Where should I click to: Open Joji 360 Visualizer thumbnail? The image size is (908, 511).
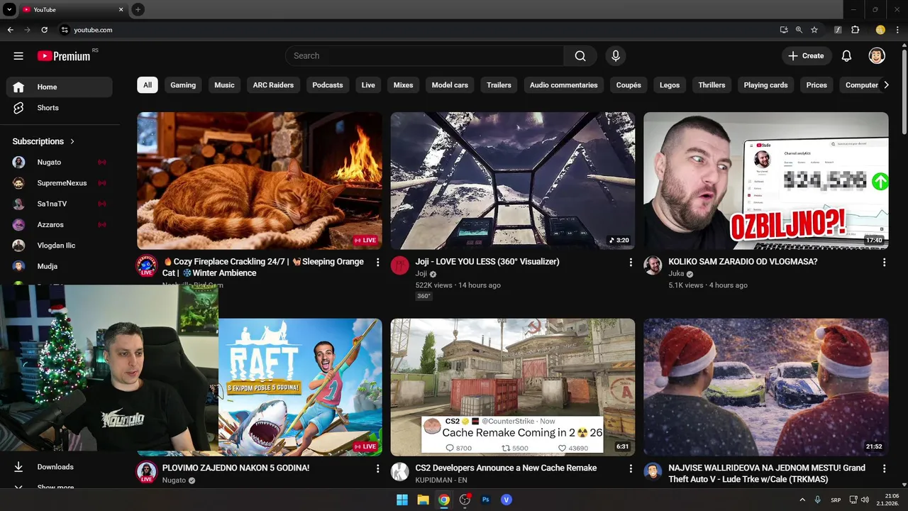(513, 181)
